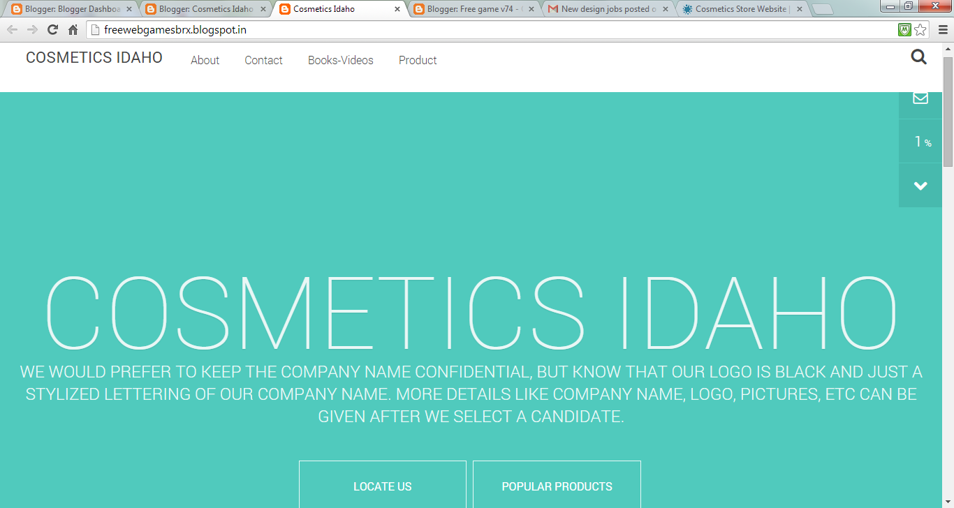The image size is (954, 508).
Task: Click the address bar to edit the URL
Action: click(x=279, y=31)
